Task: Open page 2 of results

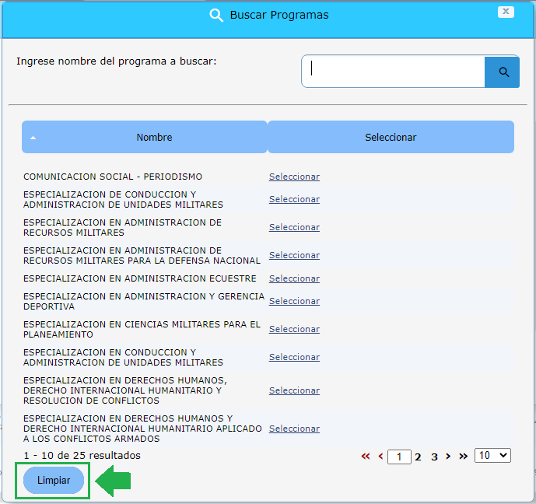Action: pyautogui.click(x=418, y=457)
